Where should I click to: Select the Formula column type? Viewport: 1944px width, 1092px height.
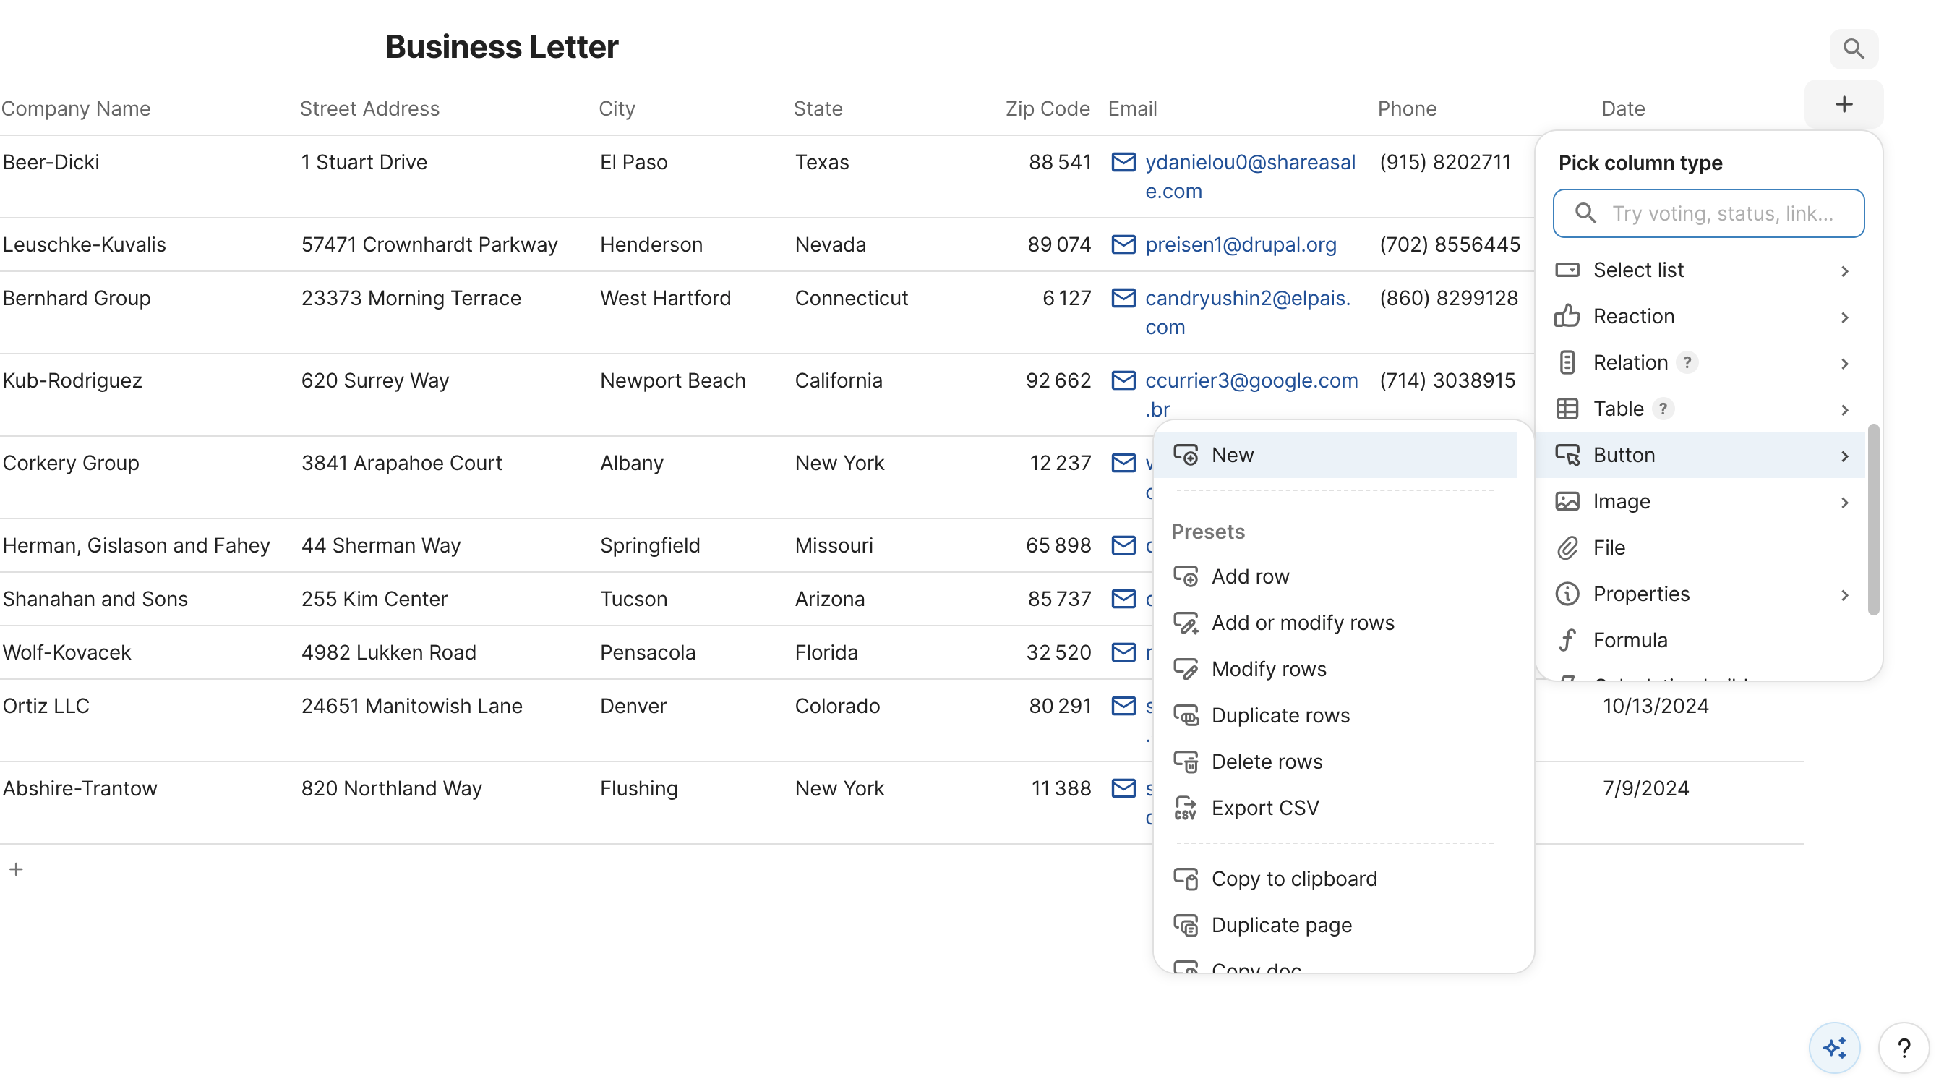coord(1631,639)
